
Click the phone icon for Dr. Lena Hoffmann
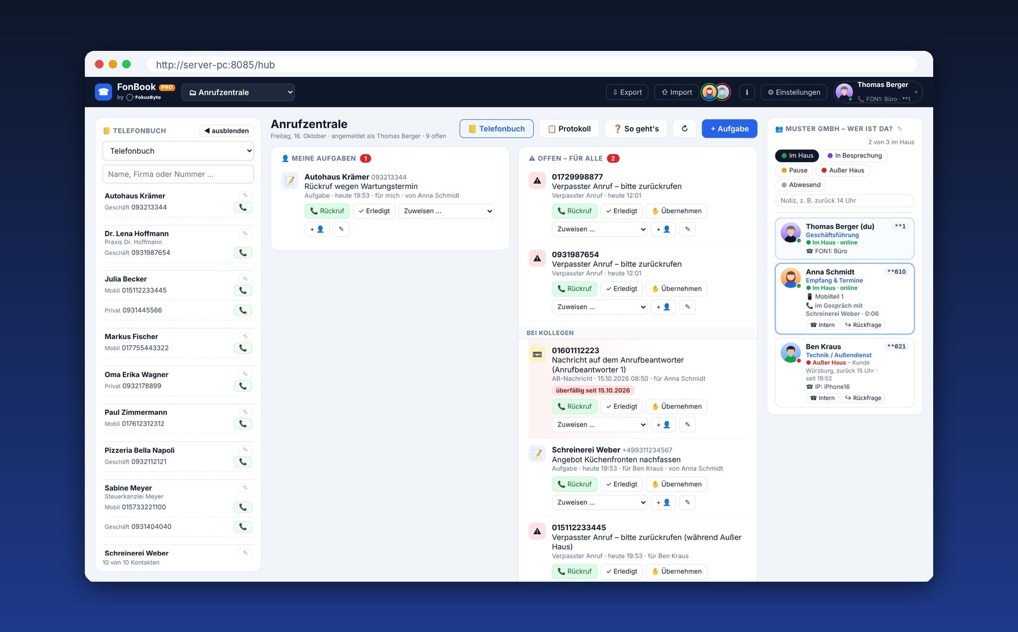(x=243, y=253)
